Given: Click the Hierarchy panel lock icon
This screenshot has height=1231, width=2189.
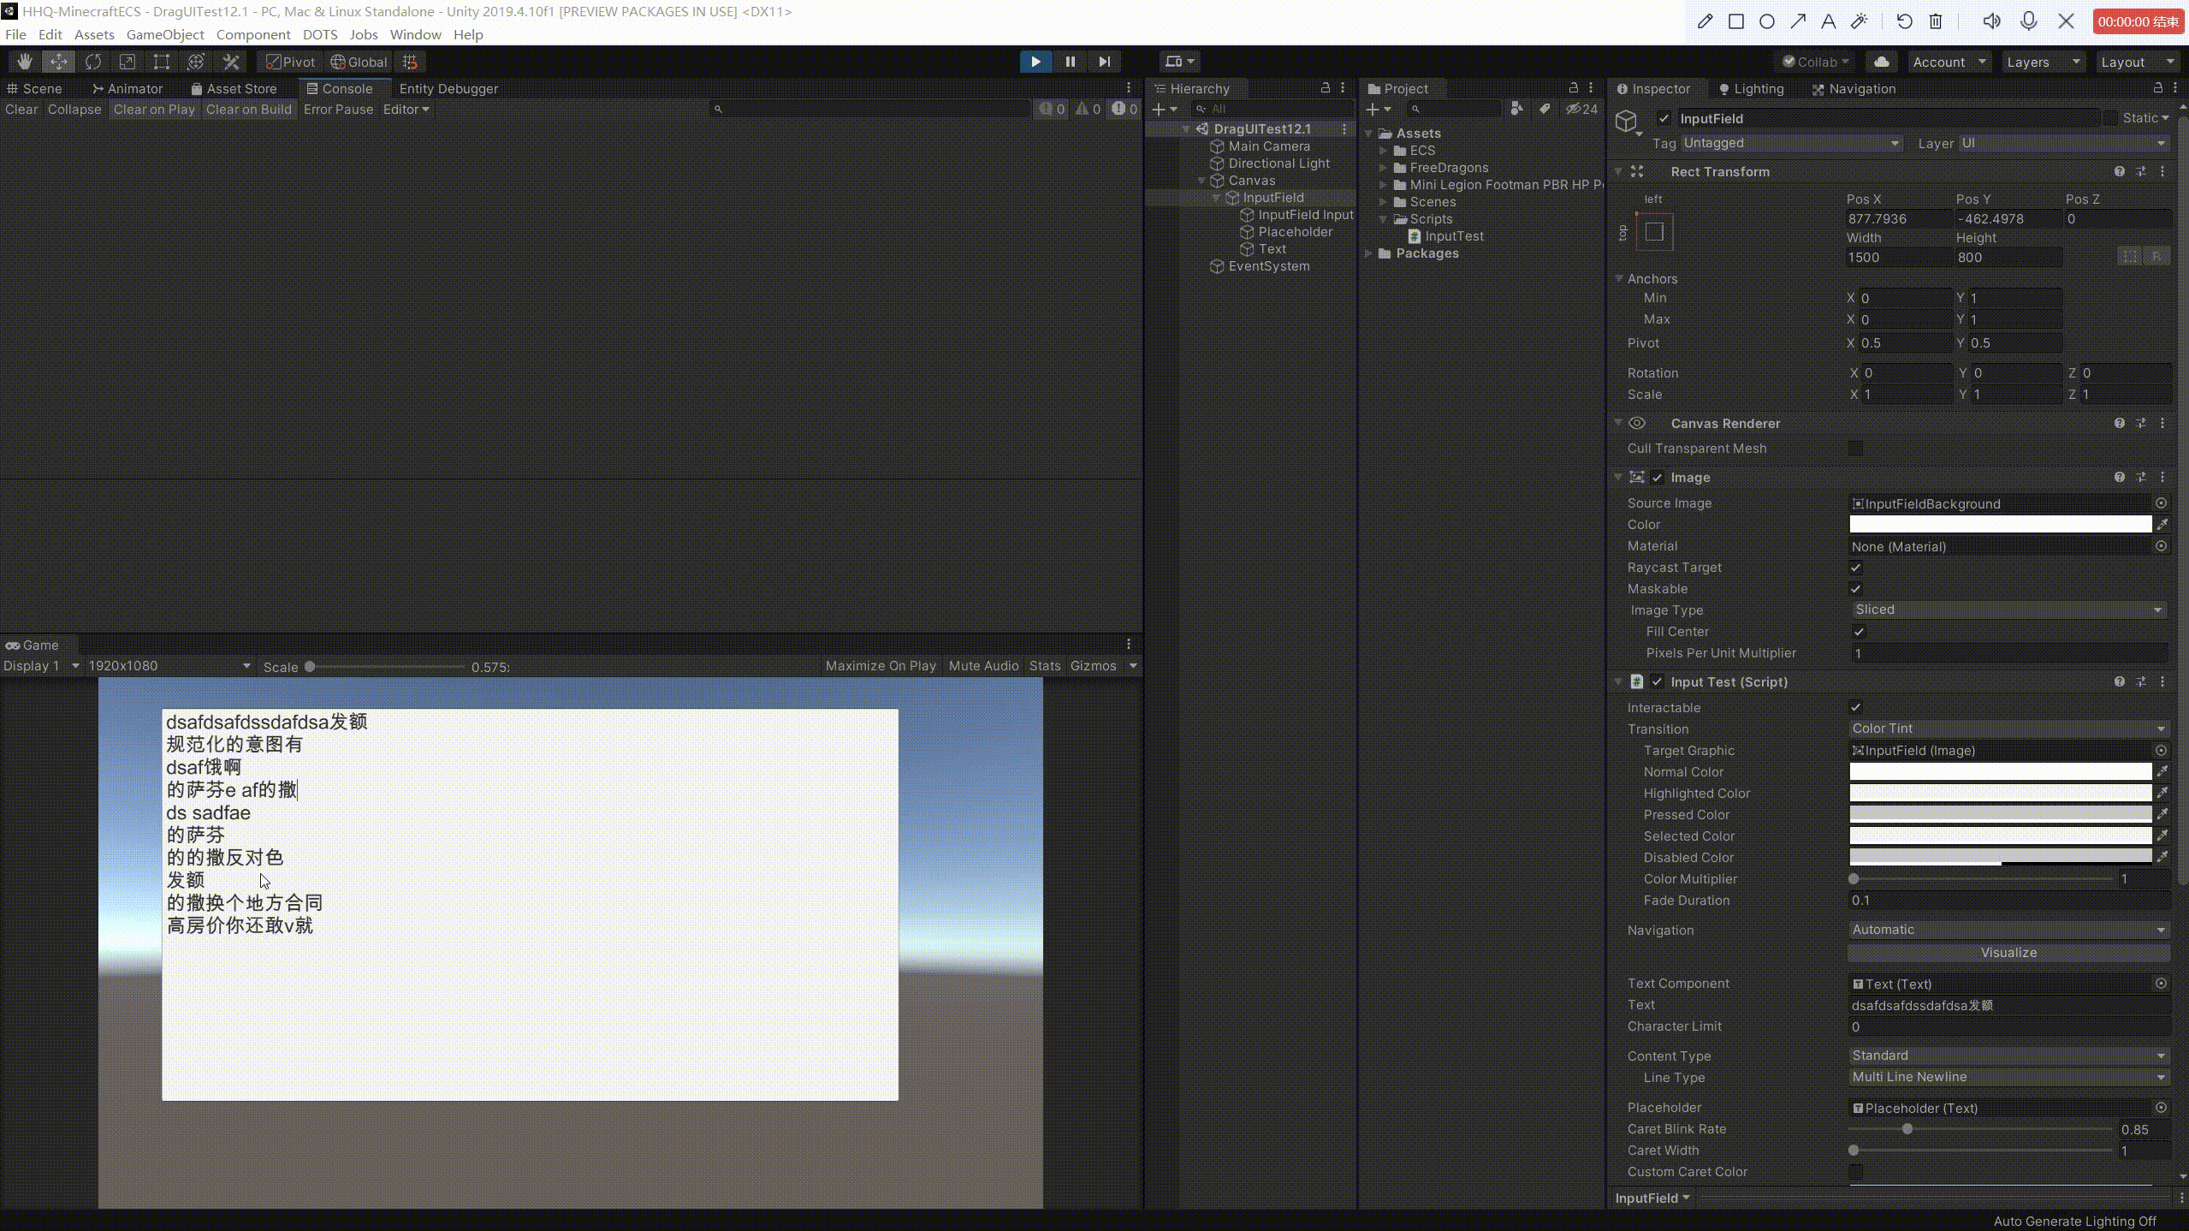Looking at the screenshot, I should 1325,88.
